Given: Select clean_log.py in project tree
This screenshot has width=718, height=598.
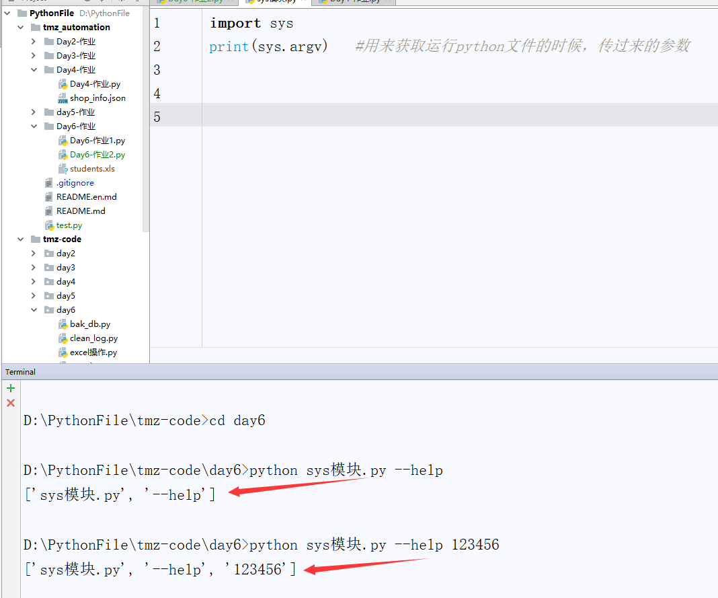Looking at the screenshot, I should point(94,338).
